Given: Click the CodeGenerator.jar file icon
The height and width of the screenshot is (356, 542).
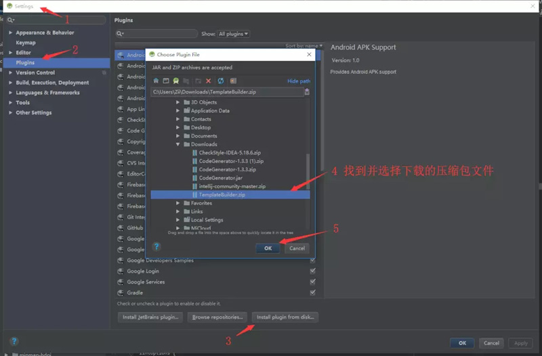Looking at the screenshot, I should point(194,178).
